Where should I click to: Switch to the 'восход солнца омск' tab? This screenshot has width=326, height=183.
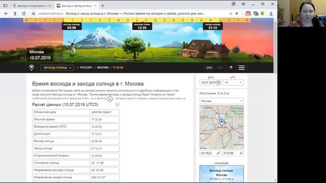point(33,6)
